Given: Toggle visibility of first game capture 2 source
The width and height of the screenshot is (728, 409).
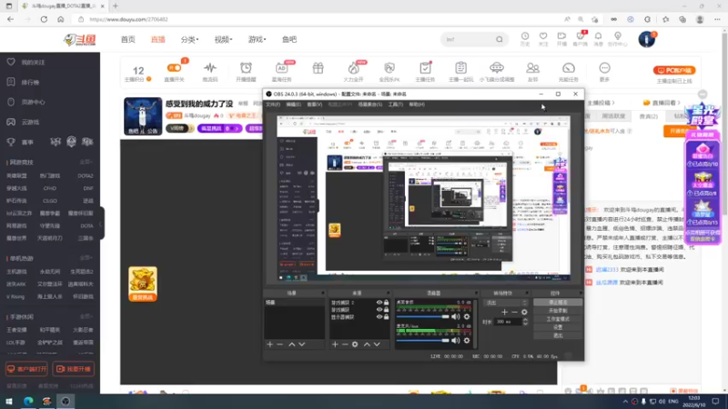Looking at the screenshot, I should pyautogui.click(x=379, y=303).
